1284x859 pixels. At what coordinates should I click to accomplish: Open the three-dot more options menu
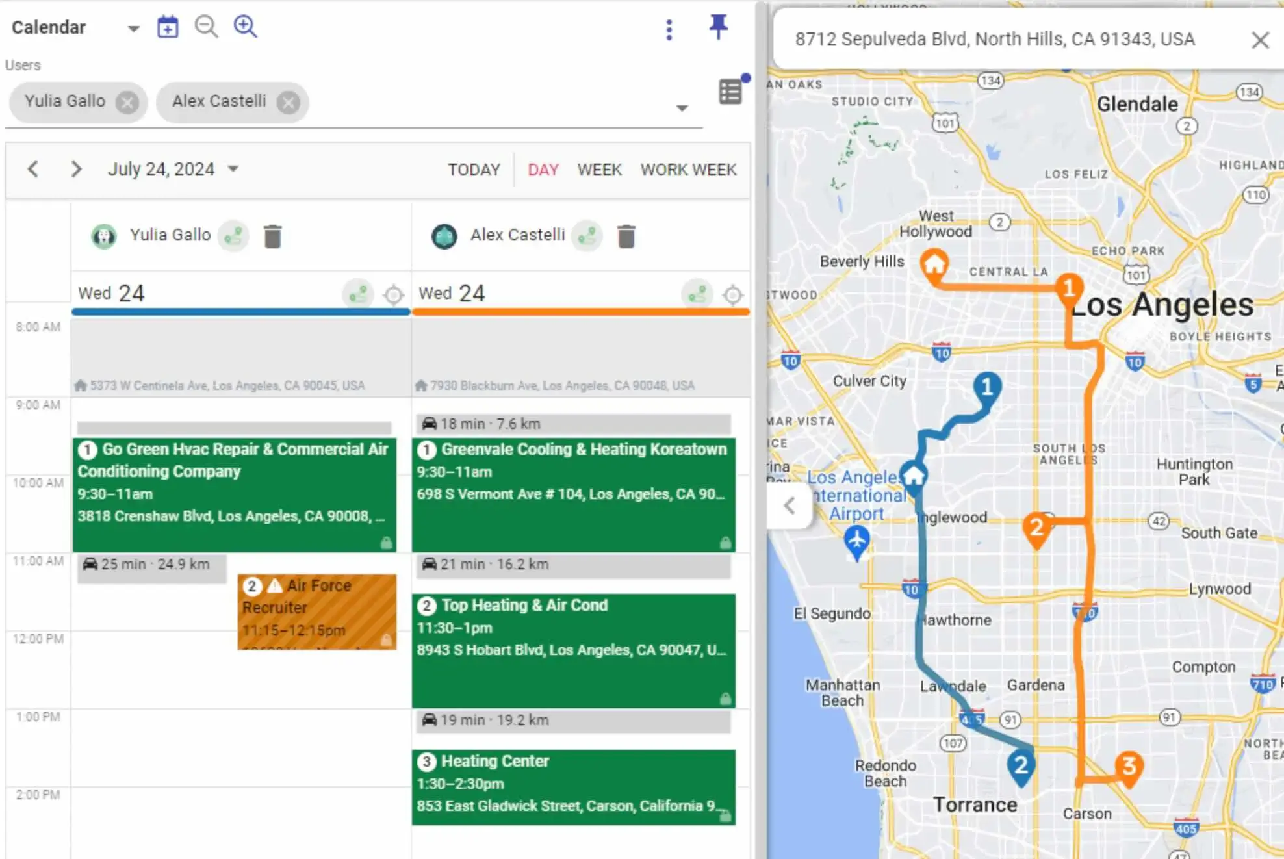(669, 29)
